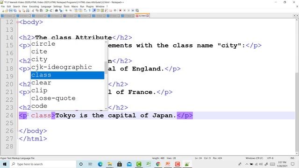Click the Paste toolbar icon
The height and width of the screenshot is (168, 299).
point(41,10)
